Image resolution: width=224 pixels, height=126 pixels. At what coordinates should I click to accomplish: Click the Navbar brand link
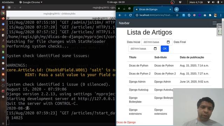[x=124, y=23]
